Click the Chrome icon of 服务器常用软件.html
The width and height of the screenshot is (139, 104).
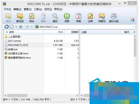(6, 58)
